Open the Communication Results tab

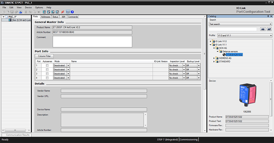point(17,135)
